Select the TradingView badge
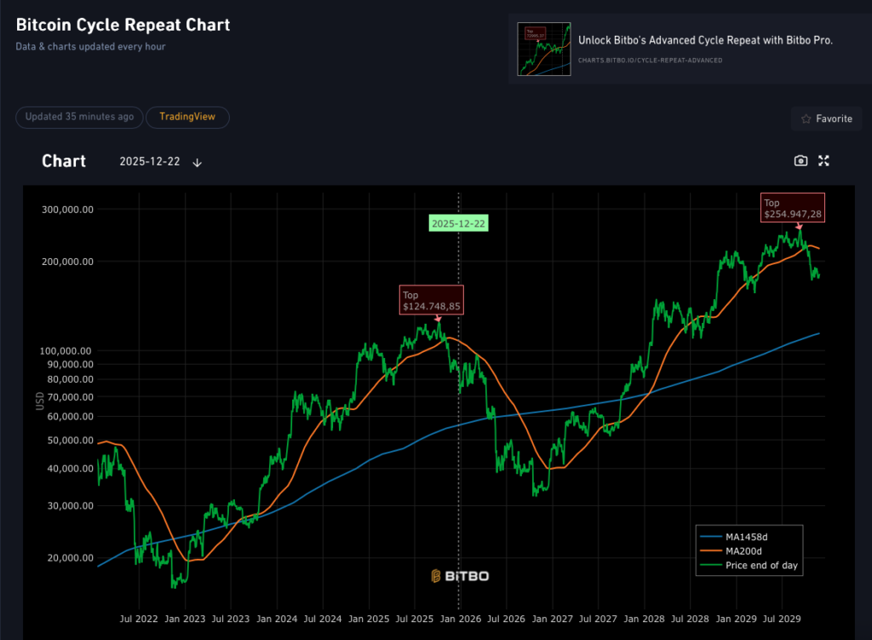The image size is (872, 640). point(187,117)
